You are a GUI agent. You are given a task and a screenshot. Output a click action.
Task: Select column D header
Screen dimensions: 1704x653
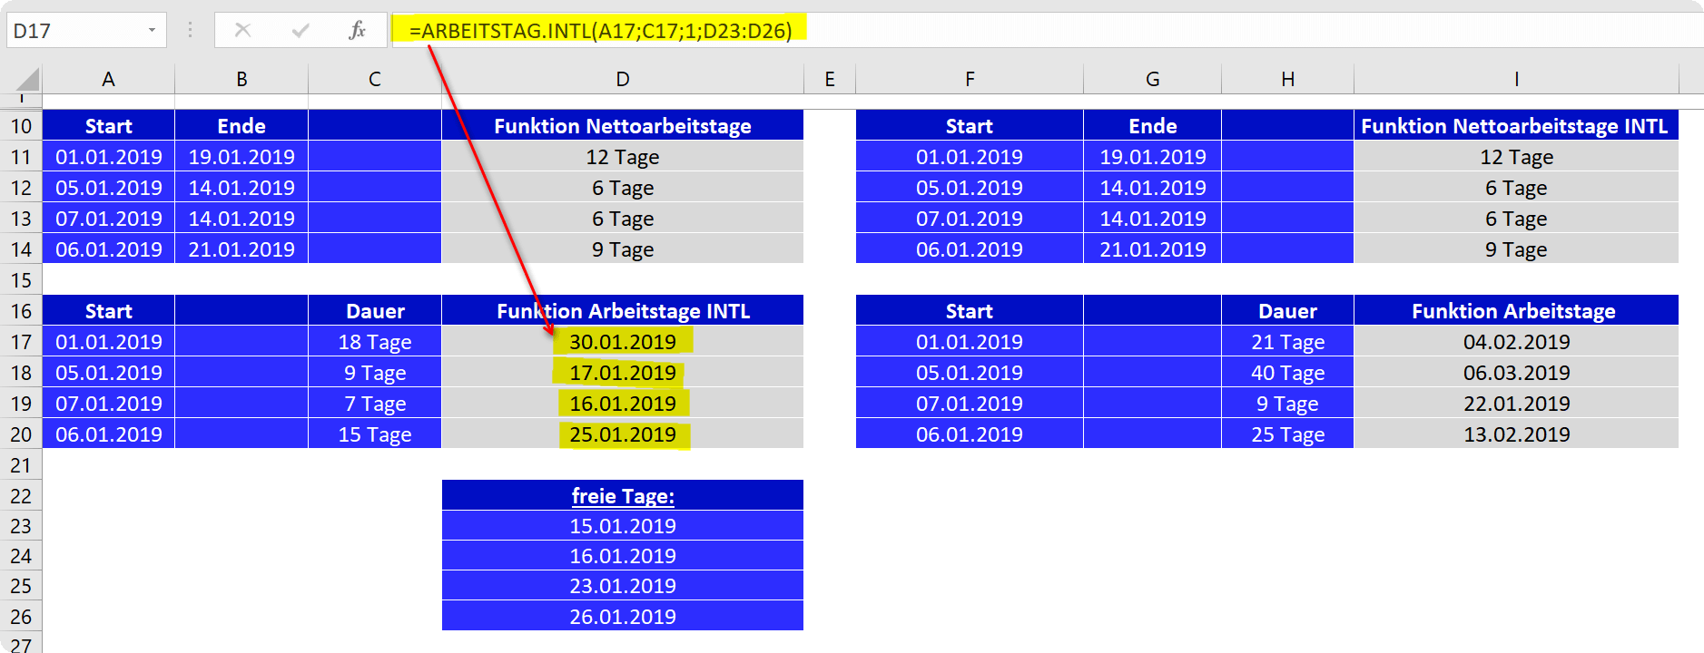point(623,79)
